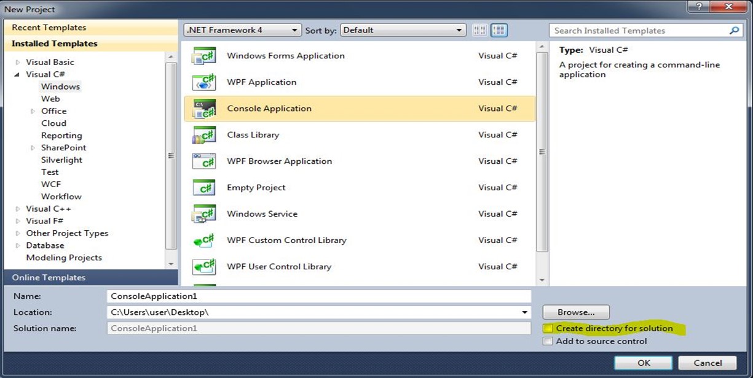Expand the Office tree node
The height and width of the screenshot is (378, 753).
click(x=33, y=111)
